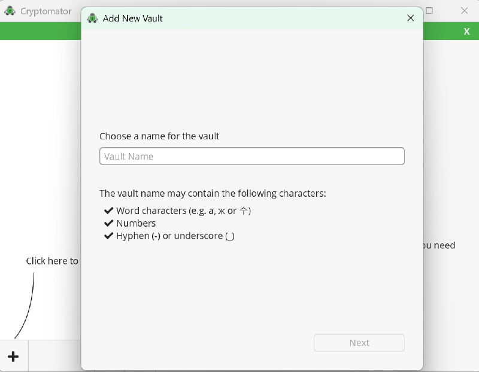Dismiss the green banner with its white X
This screenshot has width=479, height=372.
click(x=466, y=32)
